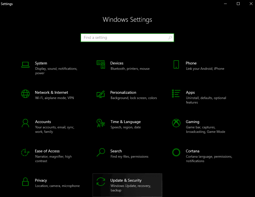The image size is (255, 197).
Task: Open the System settings title
Action: [41, 63]
